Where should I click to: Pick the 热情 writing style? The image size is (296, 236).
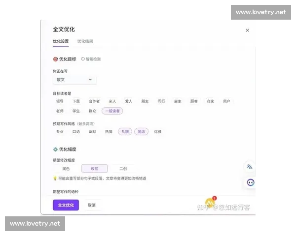109,132
